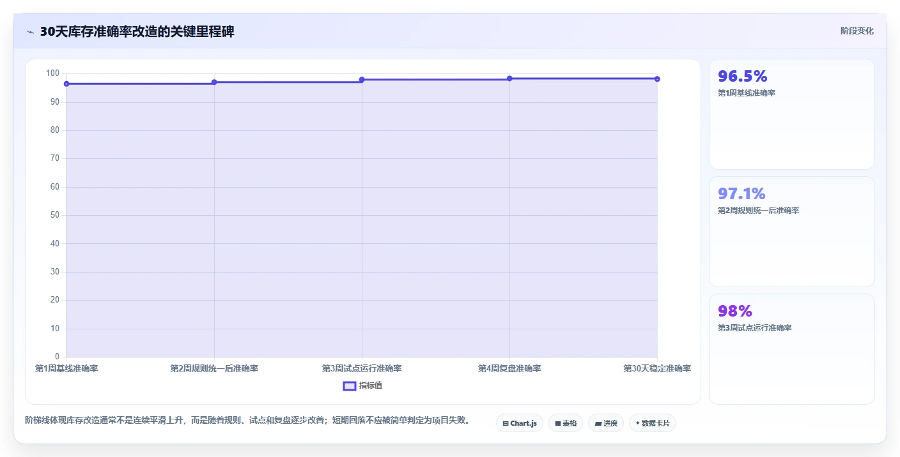Click the 阶段变化 label in header

tap(857, 31)
